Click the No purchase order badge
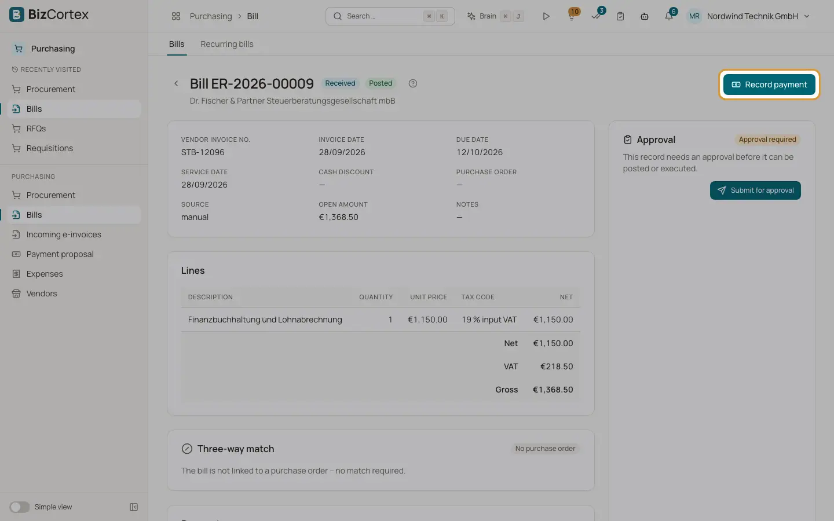The image size is (834, 521). (x=545, y=449)
